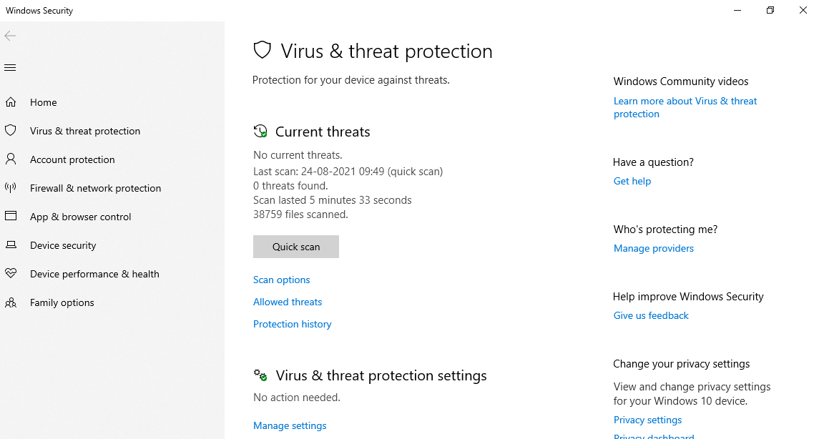Open Scan options
The height and width of the screenshot is (439, 819).
click(281, 280)
